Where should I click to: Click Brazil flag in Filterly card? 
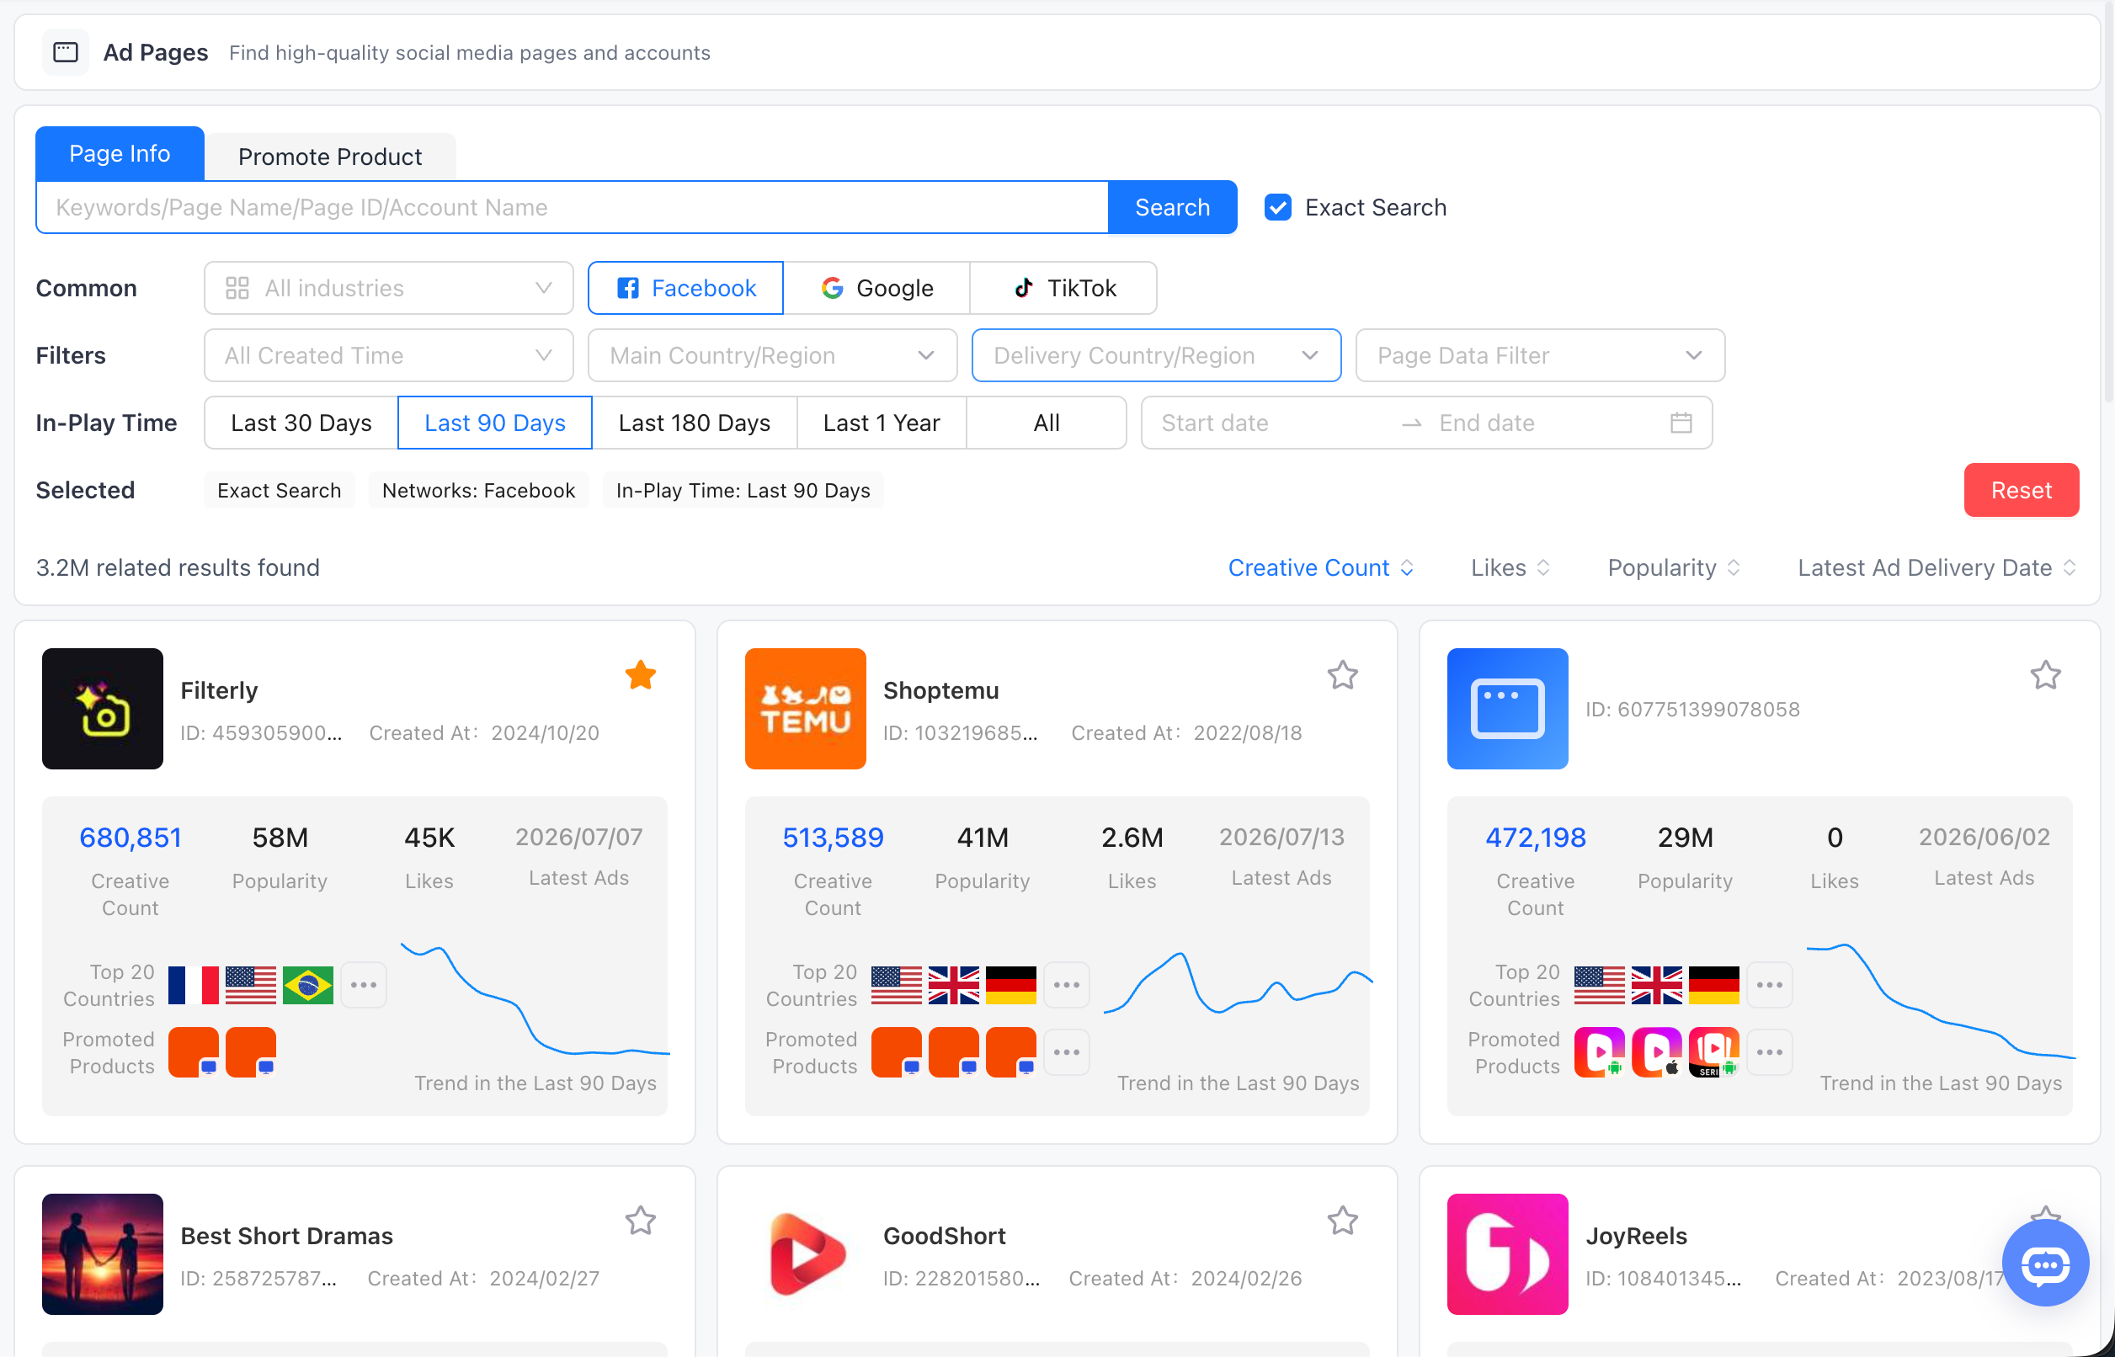pos(307,985)
